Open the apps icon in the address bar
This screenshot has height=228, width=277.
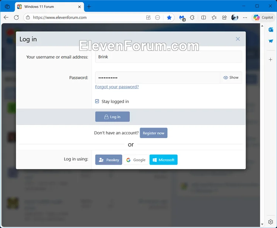pos(148,17)
